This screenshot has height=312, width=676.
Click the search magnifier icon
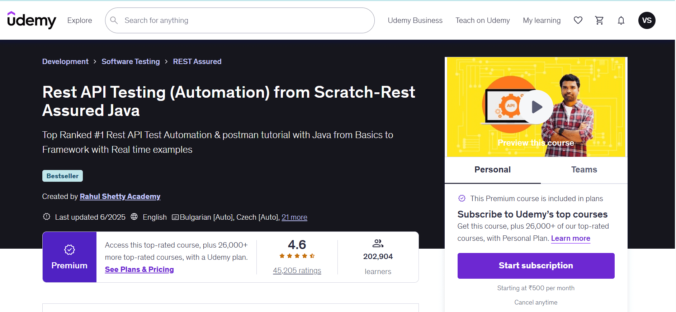point(114,20)
